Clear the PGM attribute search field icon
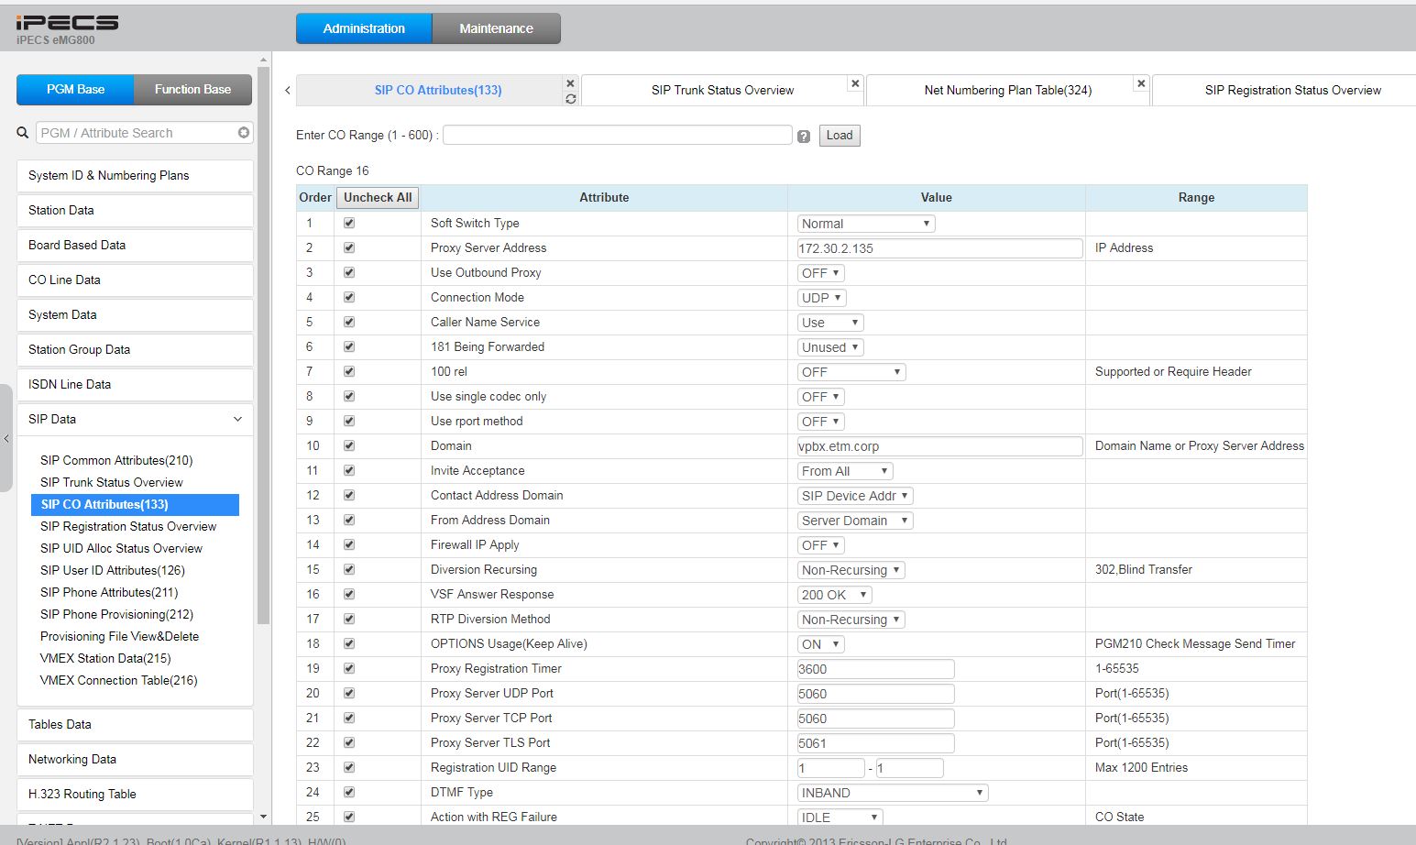Image resolution: width=1416 pixels, height=845 pixels. coord(244,133)
